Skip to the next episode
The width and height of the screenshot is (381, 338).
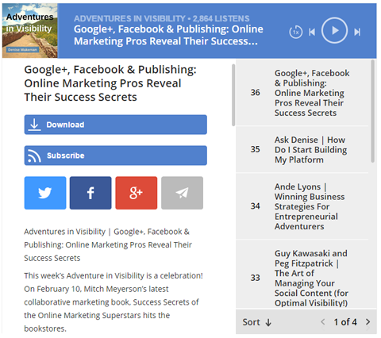pos(357,32)
